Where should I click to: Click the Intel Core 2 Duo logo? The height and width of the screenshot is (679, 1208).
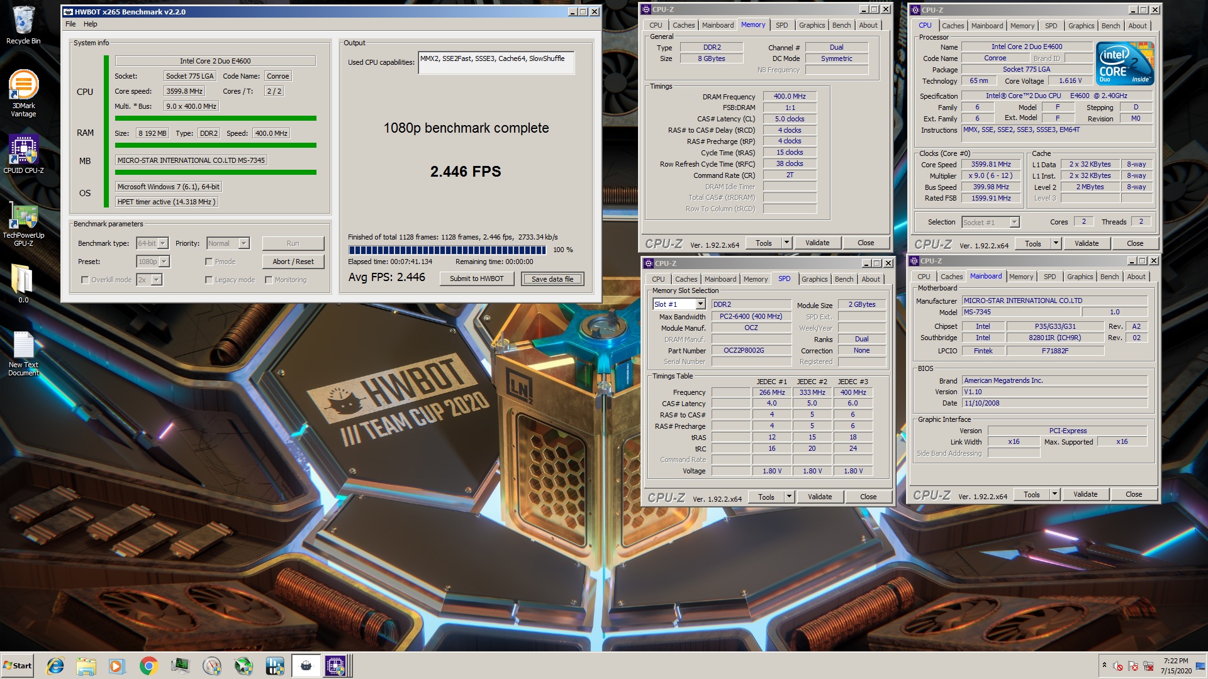coord(1125,63)
